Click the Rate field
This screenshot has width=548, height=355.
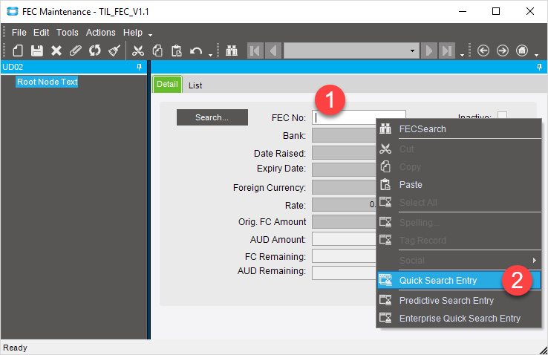(344, 205)
